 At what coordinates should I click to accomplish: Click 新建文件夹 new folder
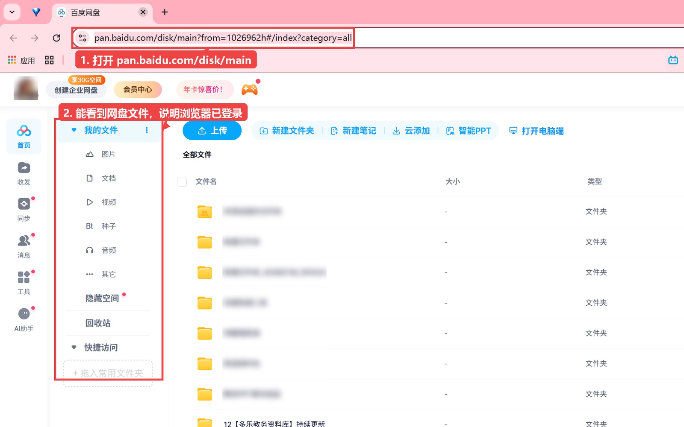click(x=287, y=131)
